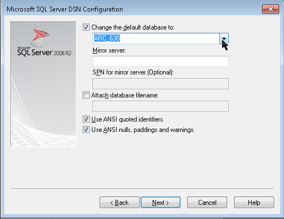Click the Mirror server input field
The image size is (284, 219).
pos(160,61)
